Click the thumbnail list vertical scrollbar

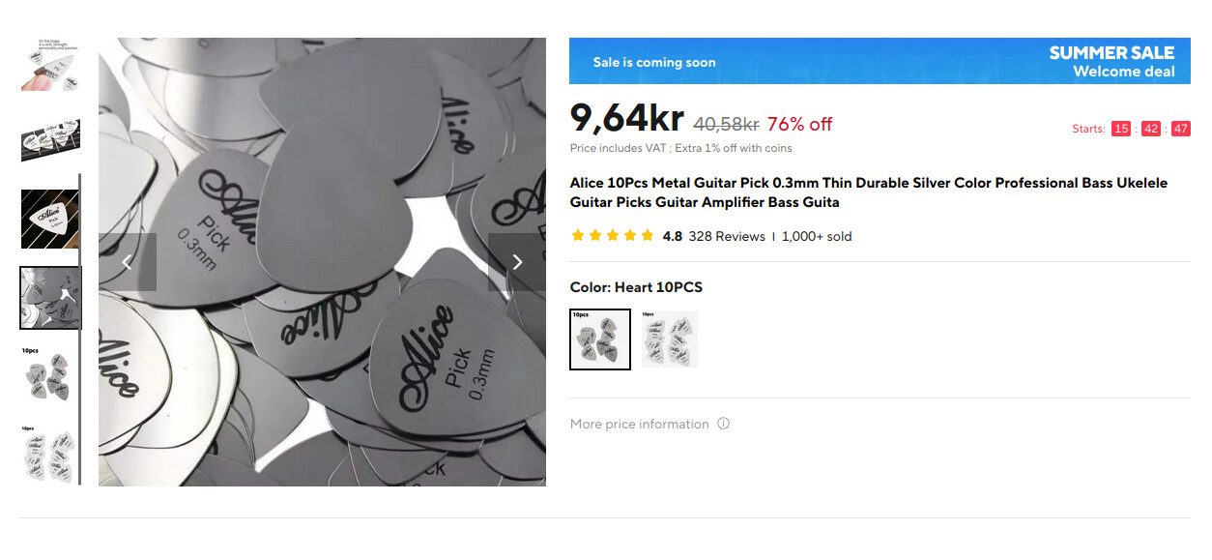click(80, 329)
